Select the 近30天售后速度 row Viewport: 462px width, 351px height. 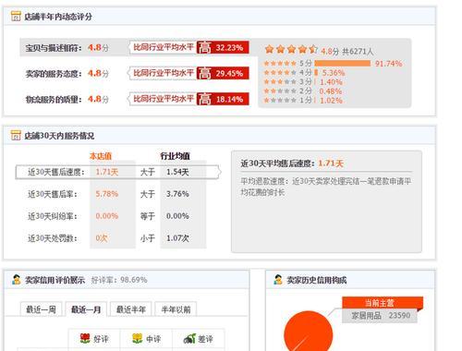pyautogui.click(x=118, y=172)
